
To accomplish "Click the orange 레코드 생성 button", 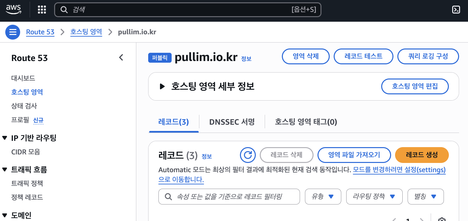I will coord(422,155).
